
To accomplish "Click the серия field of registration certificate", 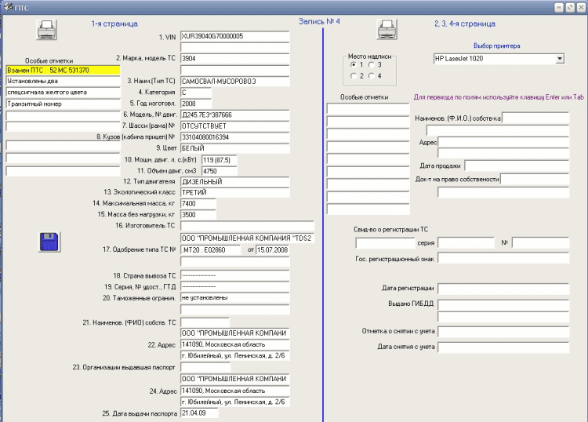I will click(466, 242).
